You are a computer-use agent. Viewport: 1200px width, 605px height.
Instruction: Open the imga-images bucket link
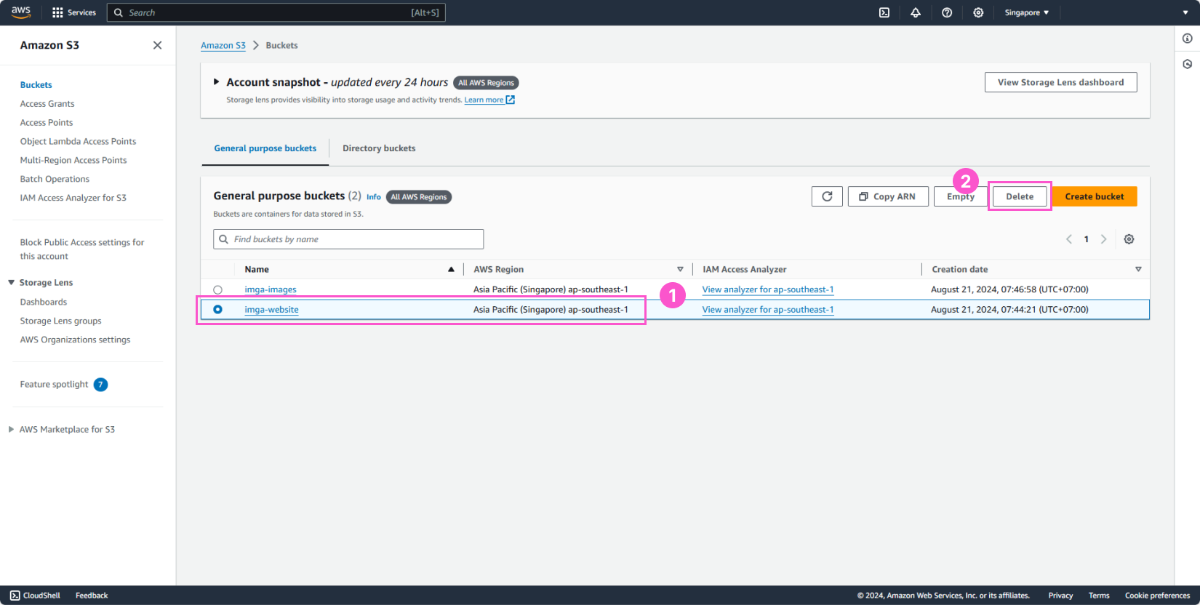(271, 289)
